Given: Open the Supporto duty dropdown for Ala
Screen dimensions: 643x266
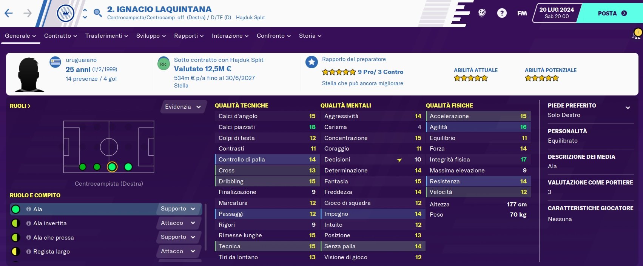Looking at the screenshot, I should click(x=178, y=209).
